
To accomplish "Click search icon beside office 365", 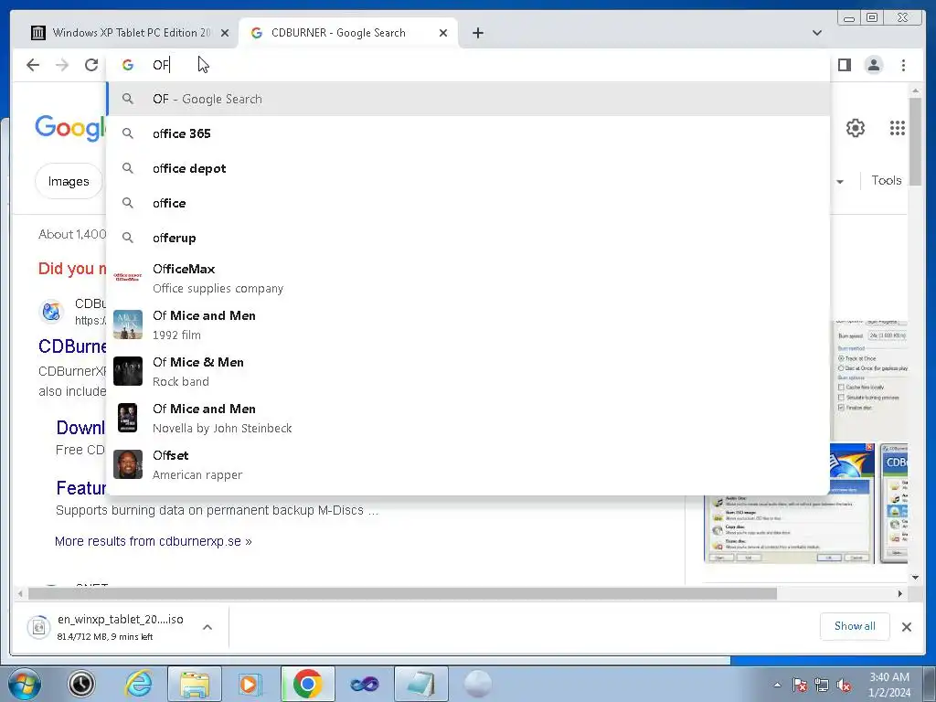I will (x=128, y=133).
